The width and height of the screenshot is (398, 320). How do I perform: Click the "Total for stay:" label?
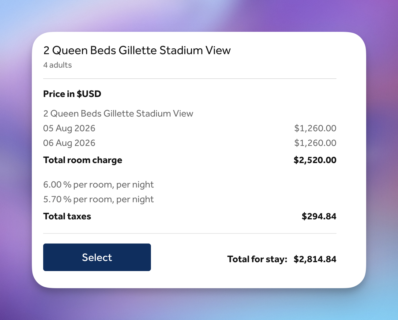pyautogui.click(x=257, y=259)
